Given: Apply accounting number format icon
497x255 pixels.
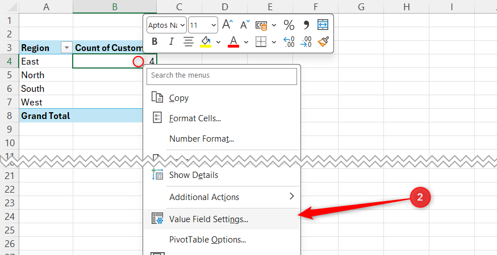Looking at the screenshot, I should coord(261,25).
